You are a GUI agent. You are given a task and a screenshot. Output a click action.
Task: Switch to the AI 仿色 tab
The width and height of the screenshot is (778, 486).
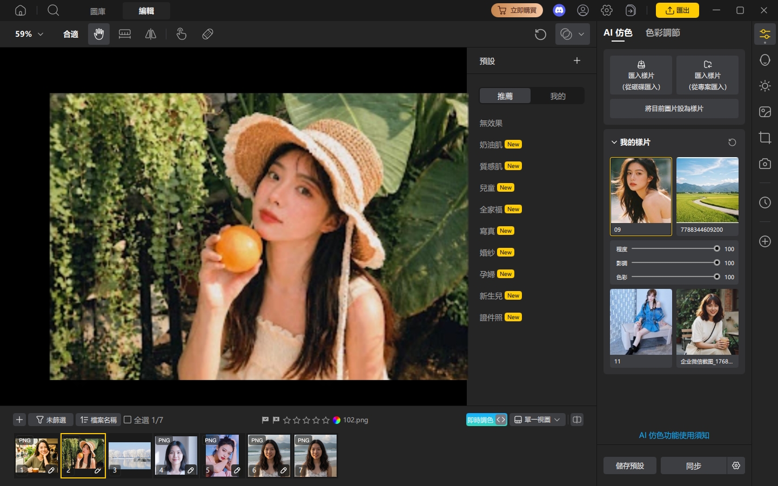coord(618,33)
